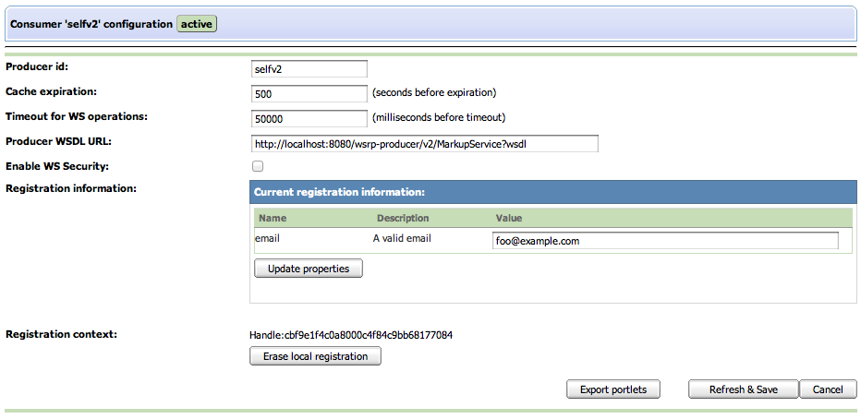The height and width of the screenshot is (419, 861).
Task: Click the Description column header
Action: [403, 219]
